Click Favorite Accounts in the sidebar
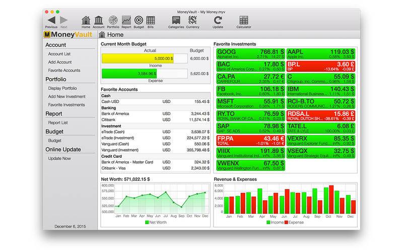This screenshot has height=252, width=403. pyautogui.click(x=64, y=71)
